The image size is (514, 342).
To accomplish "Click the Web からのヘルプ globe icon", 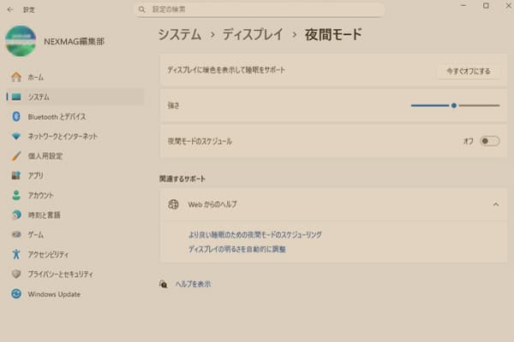I will tap(173, 204).
